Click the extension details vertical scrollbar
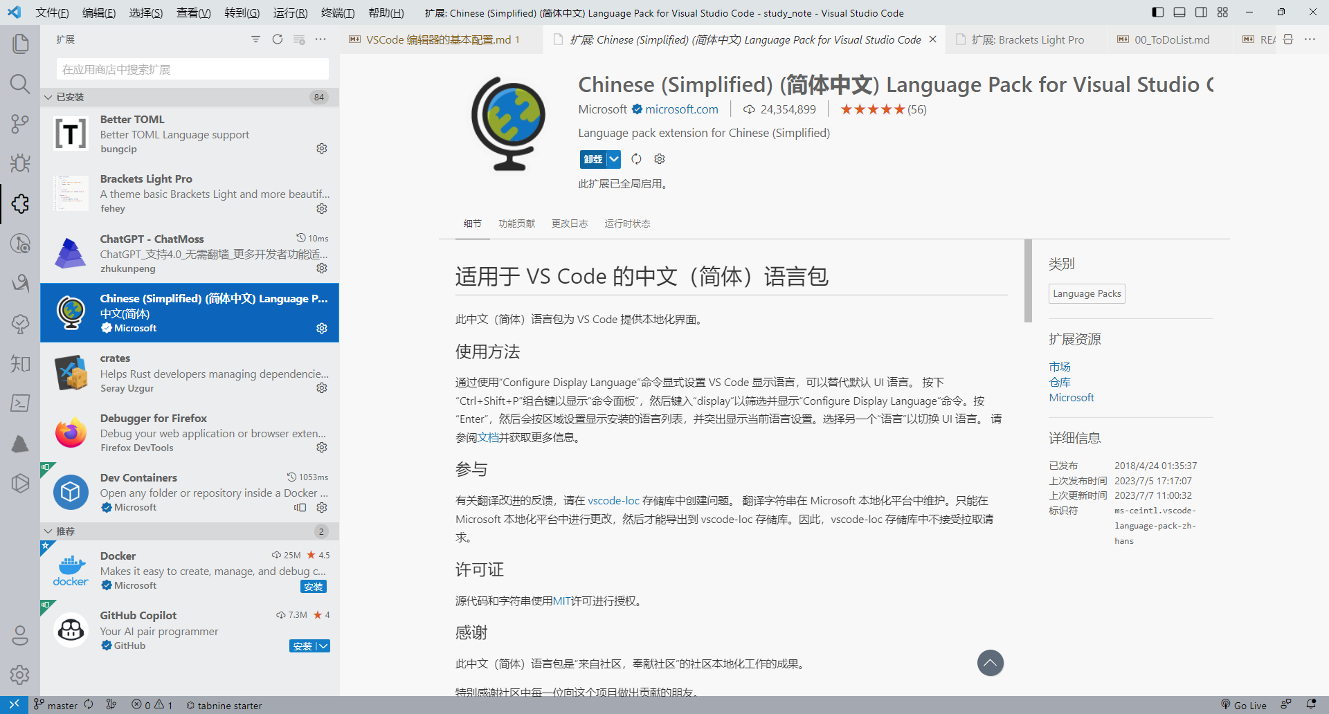 [1028, 281]
